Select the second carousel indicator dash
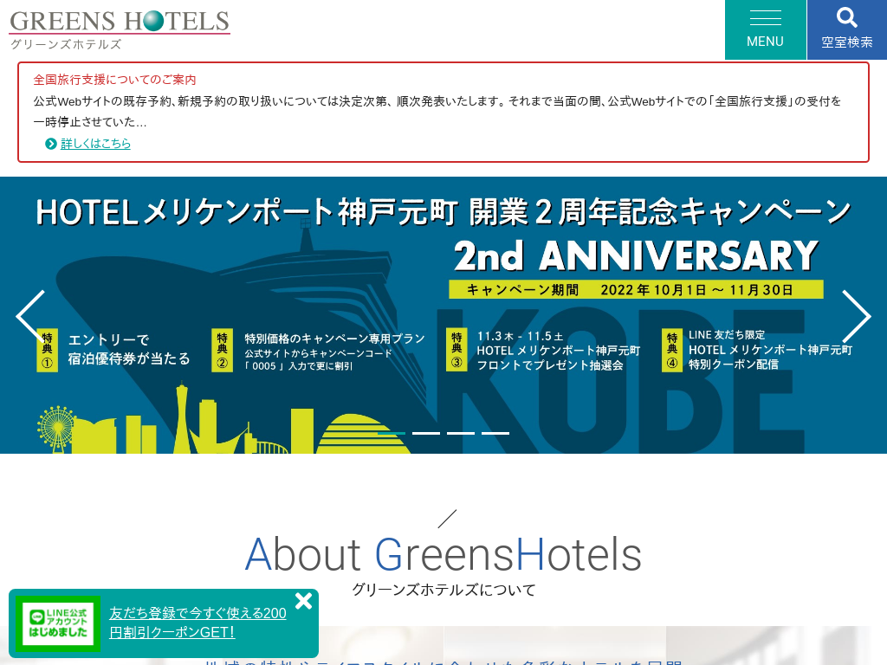The height and width of the screenshot is (665, 887). pyautogui.click(x=426, y=433)
